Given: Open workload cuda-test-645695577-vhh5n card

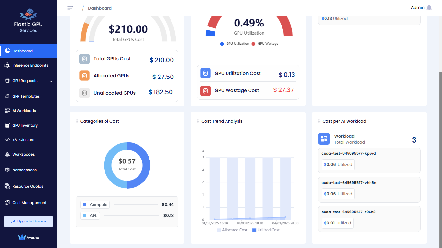Looking at the screenshot, I should [369, 190].
